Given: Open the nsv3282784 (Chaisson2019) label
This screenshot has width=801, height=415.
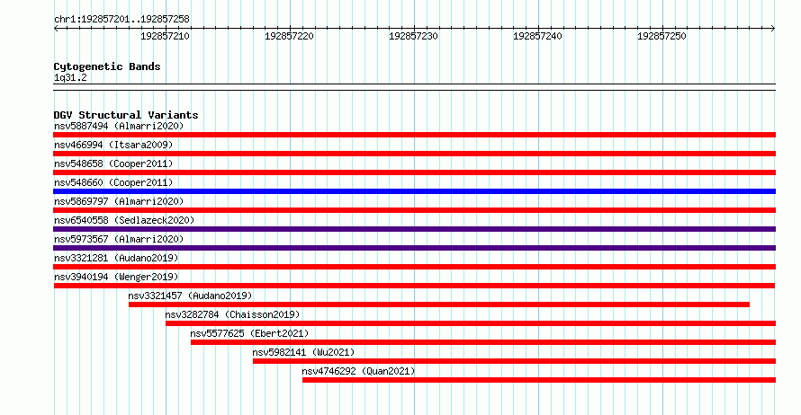Looking at the screenshot, I should point(232,314).
